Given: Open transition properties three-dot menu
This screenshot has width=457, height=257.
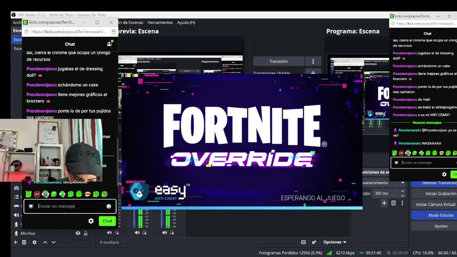Looking at the screenshot, I should click(402, 203).
